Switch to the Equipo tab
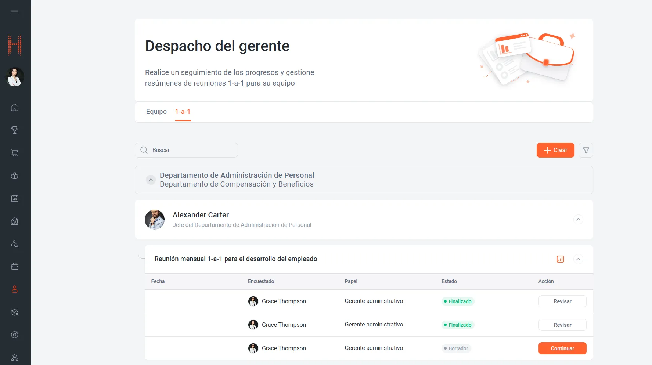This screenshot has width=652, height=365. click(156, 112)
